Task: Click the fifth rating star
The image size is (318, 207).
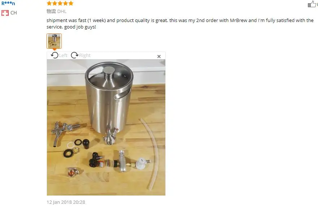Action: pyautogui.click(x=71, y=3)
